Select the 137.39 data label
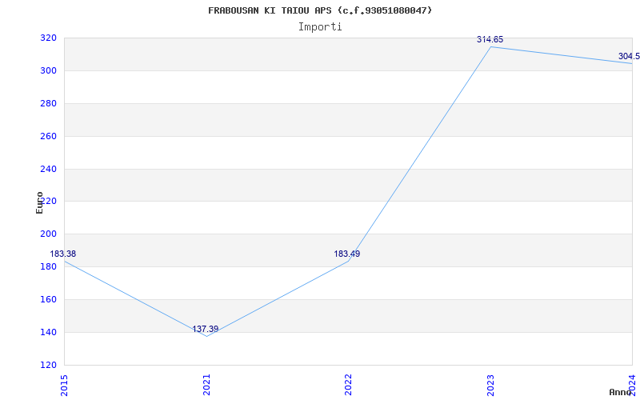 (x=206, y=329)
